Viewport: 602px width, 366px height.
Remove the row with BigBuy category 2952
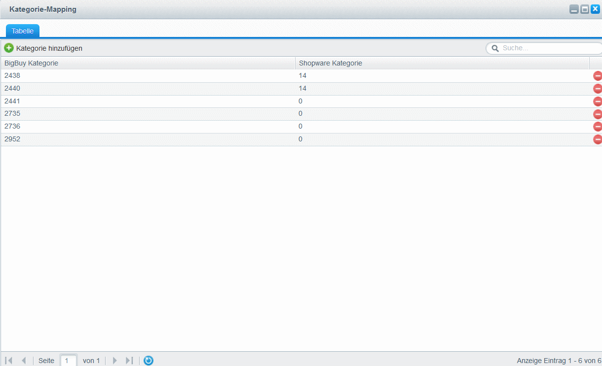click(x=597, y=139)
